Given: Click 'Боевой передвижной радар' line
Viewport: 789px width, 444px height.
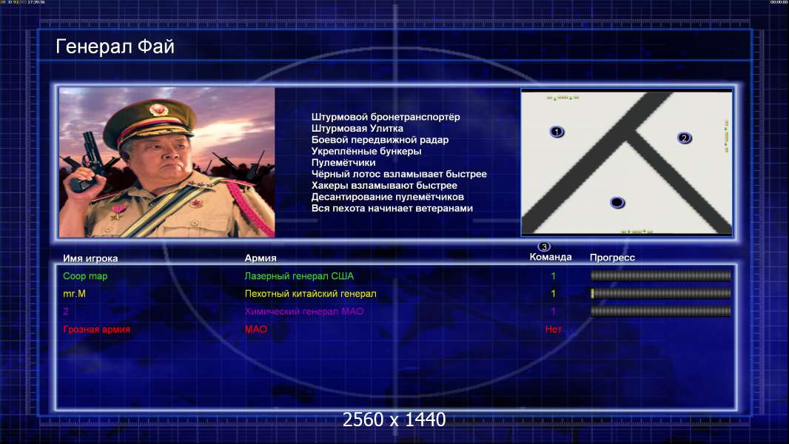Looking at the screenshot, I should coord(380,140).
